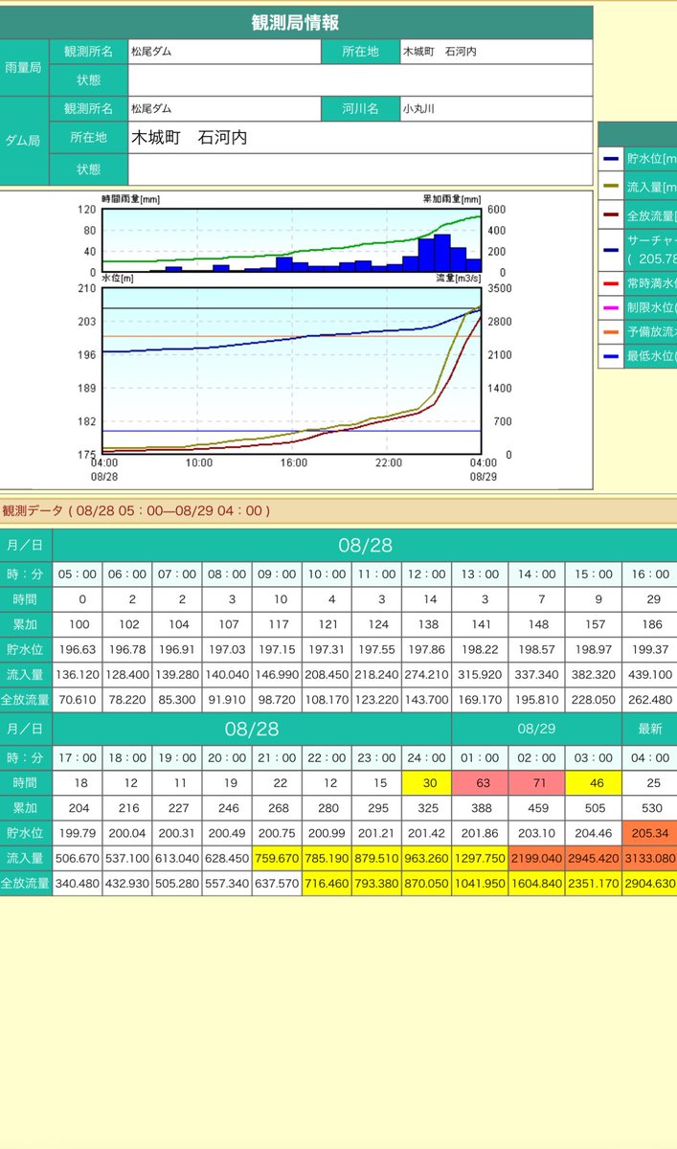Click the red hourly rainfall cell 63
Viewport: 677px width, 1149px height.
click(x=480, y=781)
